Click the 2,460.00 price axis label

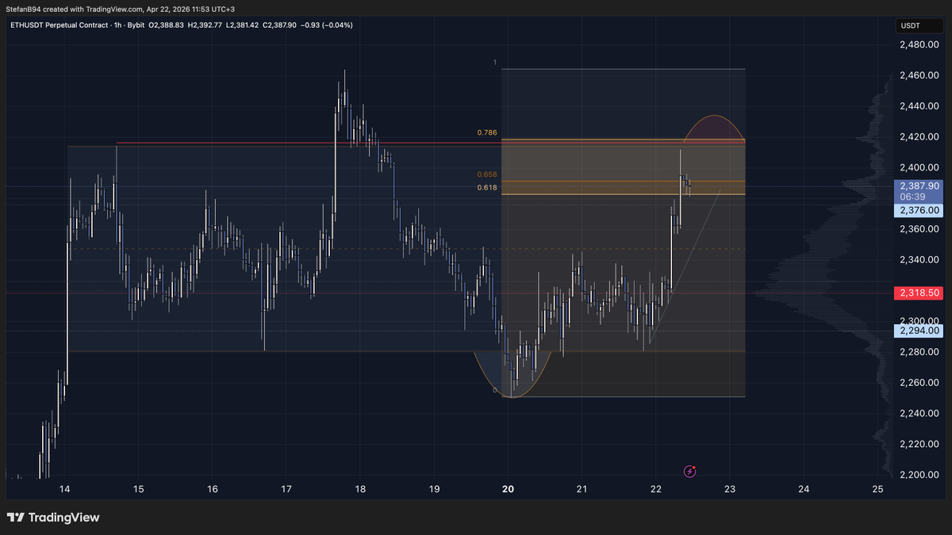click(920, 75)
